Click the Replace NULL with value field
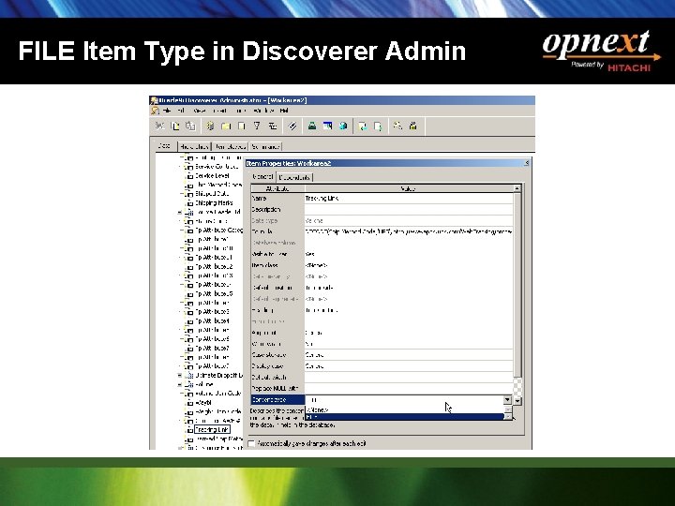Screen dimensions: 675x506 pos(409,389)
